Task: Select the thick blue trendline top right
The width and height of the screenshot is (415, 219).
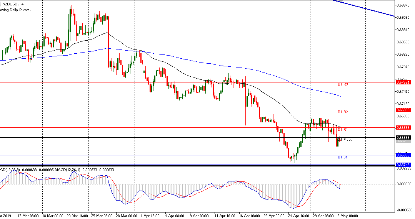Action: pyautogui.click(x=365, y=8)
